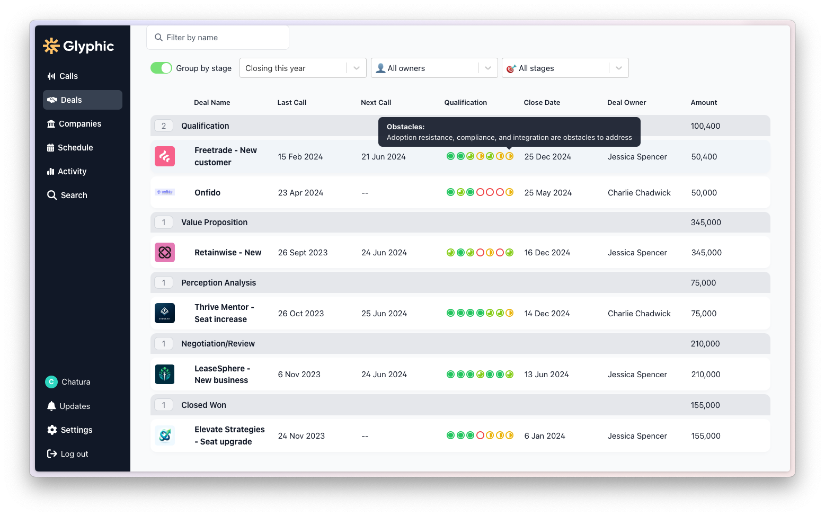
Task: Sort by Close Date column header
Action: 542,103
